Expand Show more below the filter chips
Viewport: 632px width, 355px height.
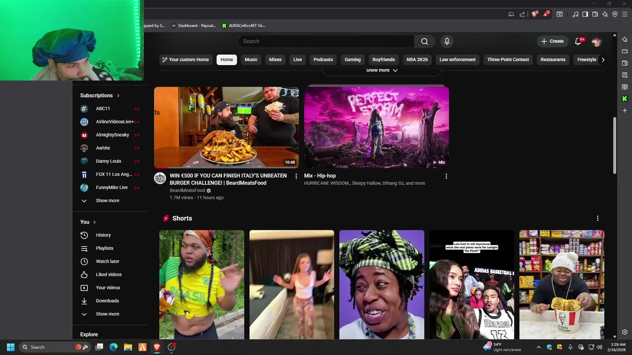[x=382, y=70]
